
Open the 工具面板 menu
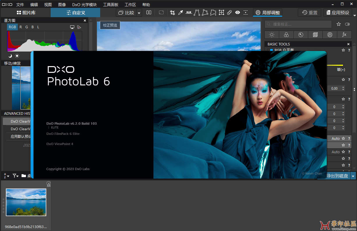[x=111, y=5]
